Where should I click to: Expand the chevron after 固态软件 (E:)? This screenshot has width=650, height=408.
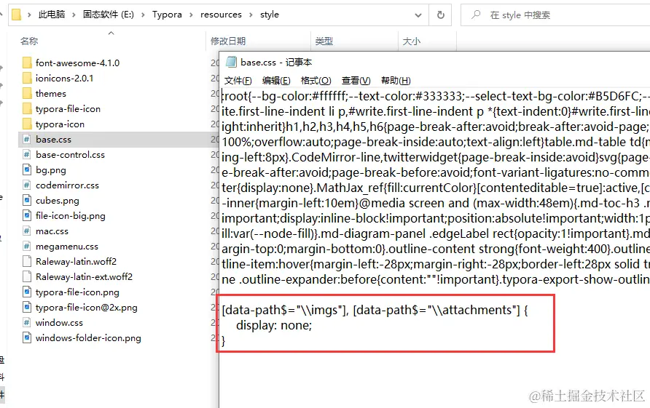click(x=143, y=15)
